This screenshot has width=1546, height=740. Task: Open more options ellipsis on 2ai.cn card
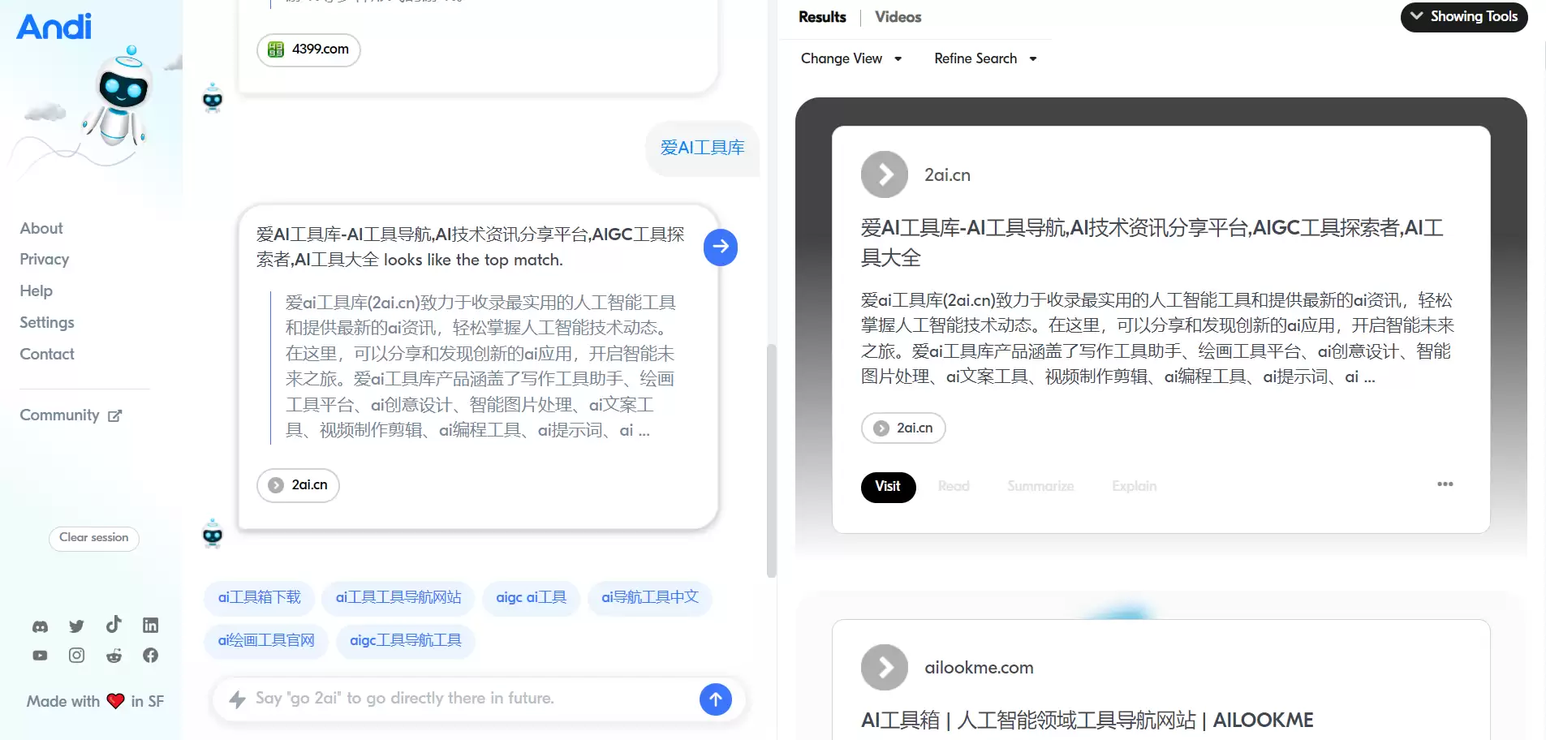point(1445,484)
